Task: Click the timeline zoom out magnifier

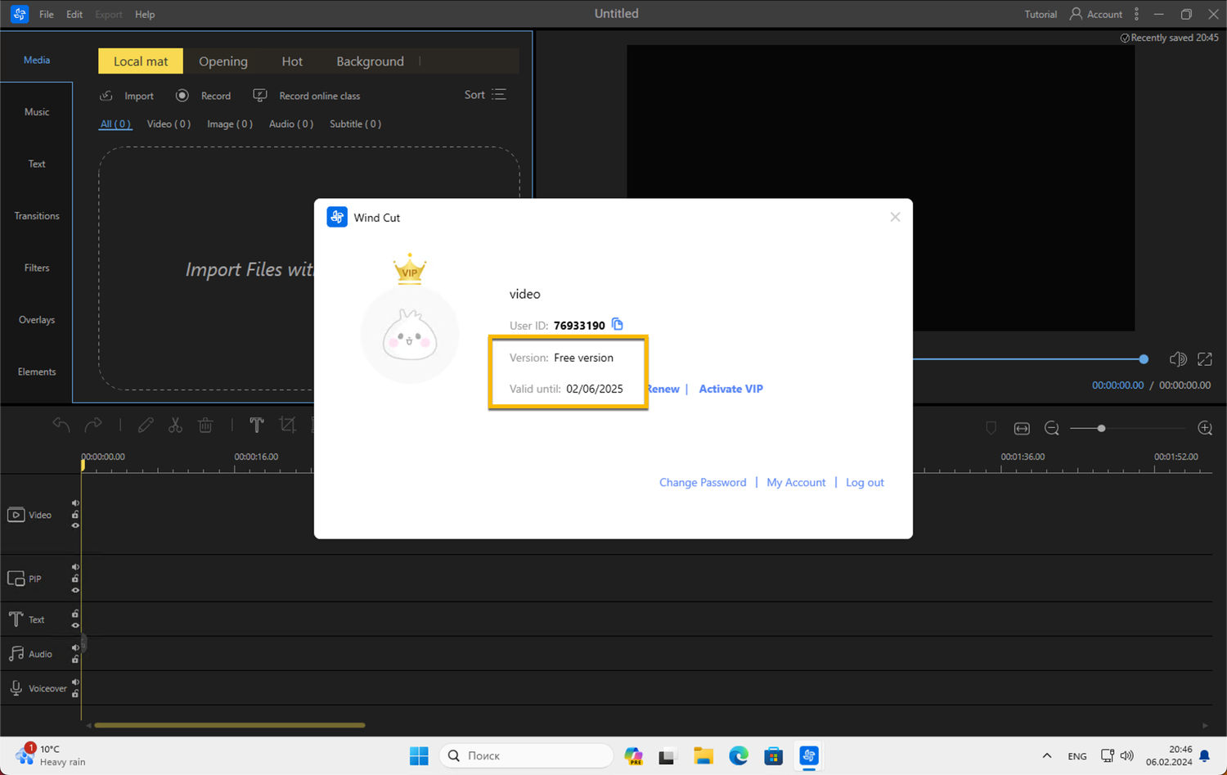Action: [x=1052, y=428]
